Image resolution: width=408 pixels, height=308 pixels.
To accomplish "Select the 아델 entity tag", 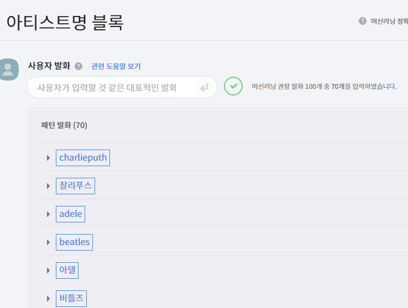I will (x=67, y=270).
